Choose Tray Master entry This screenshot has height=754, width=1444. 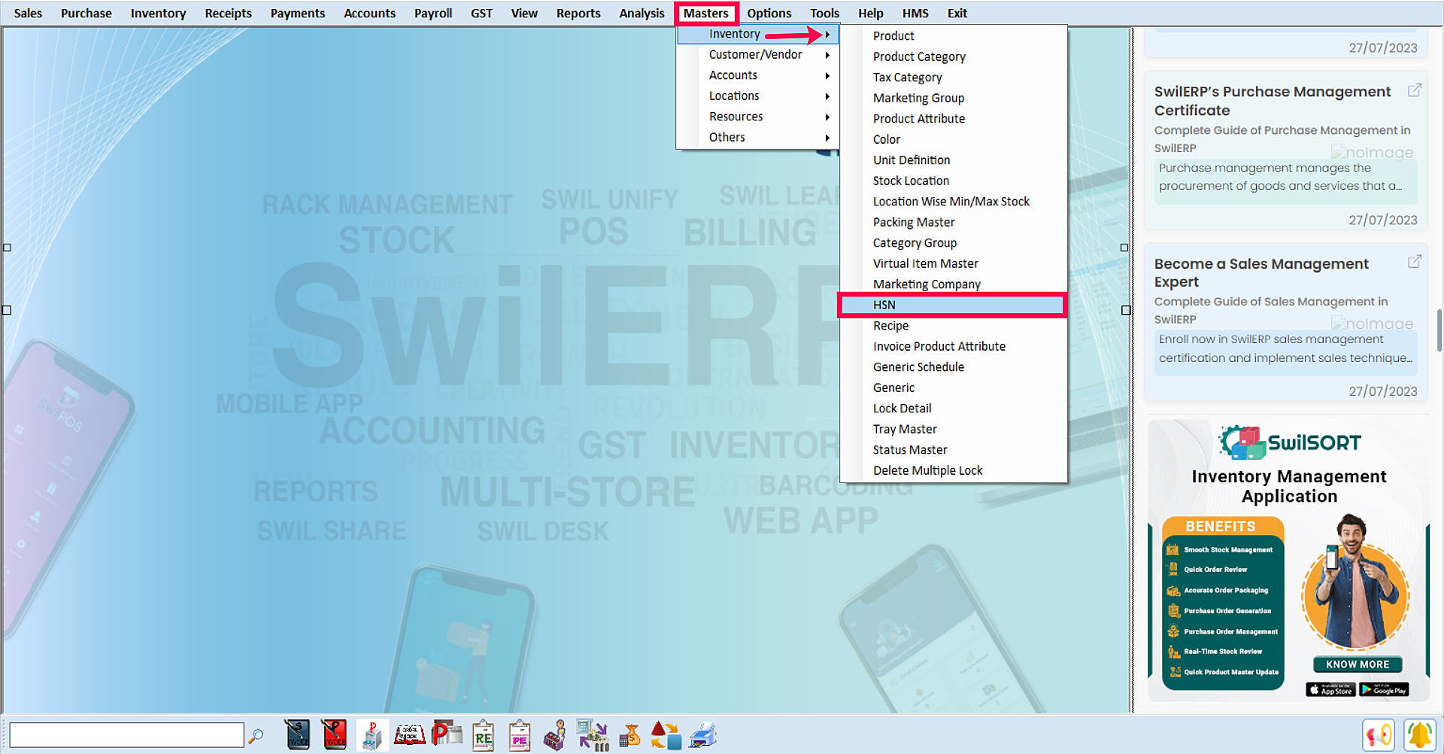click(952, 429)
